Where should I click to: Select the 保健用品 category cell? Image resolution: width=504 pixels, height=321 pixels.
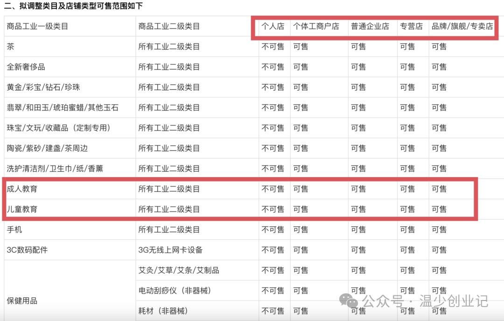click(22, 301)
